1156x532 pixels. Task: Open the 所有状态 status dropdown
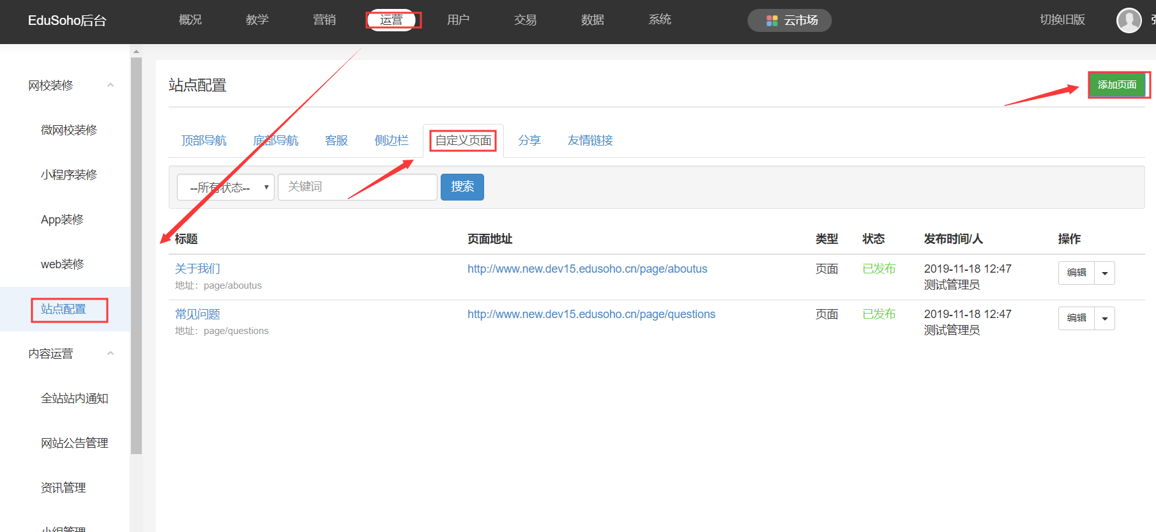pos(225,187)
